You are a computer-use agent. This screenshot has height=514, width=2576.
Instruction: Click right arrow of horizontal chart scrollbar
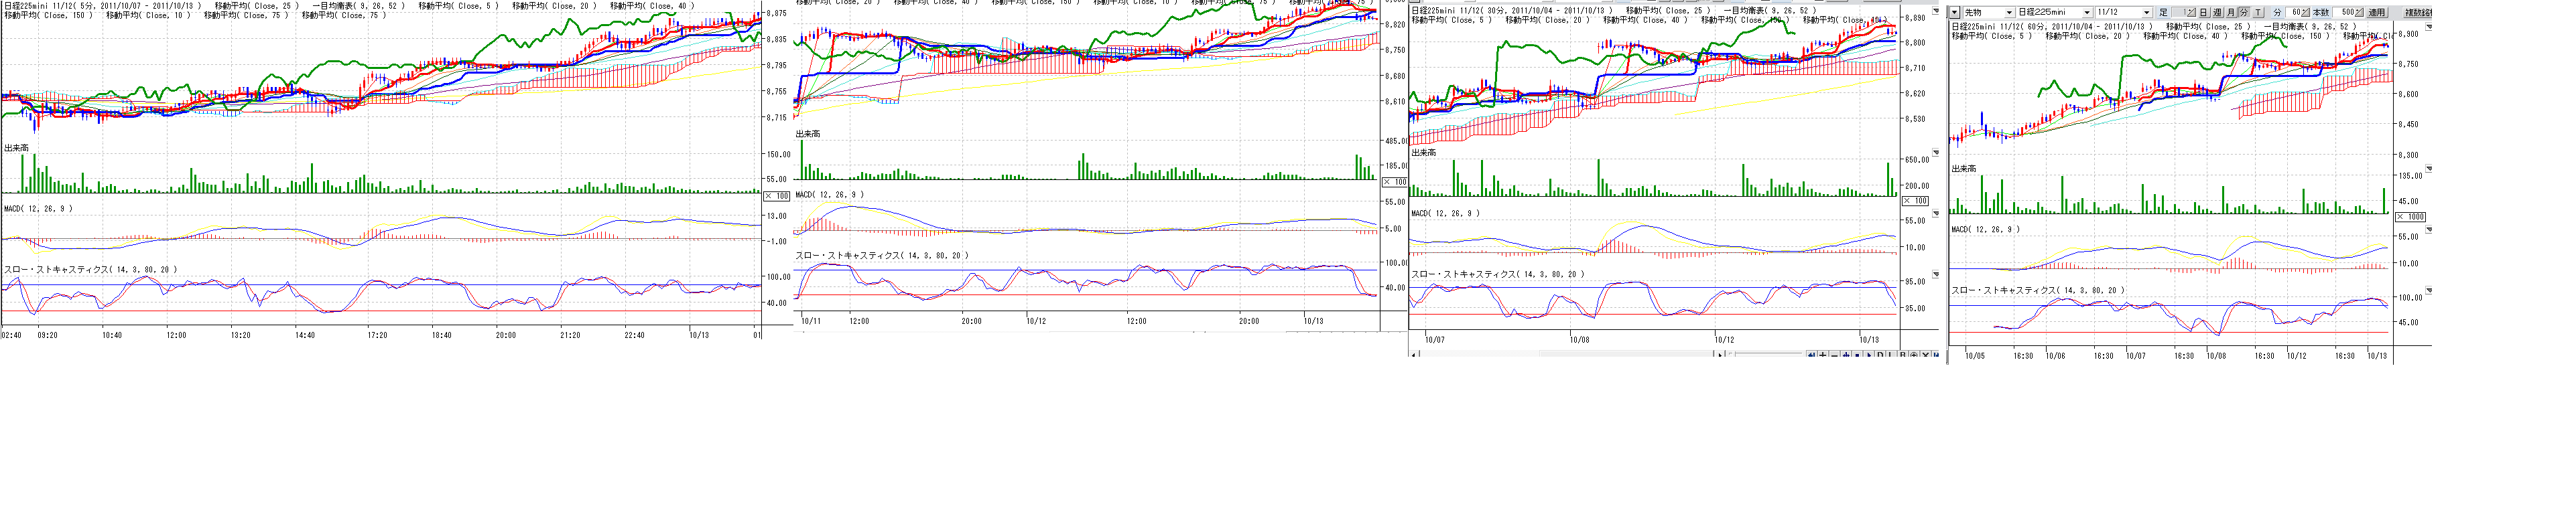[1719, 355]
